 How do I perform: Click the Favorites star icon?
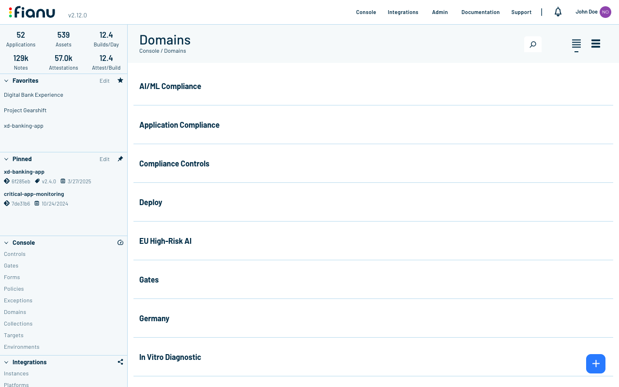coord(120,80)
